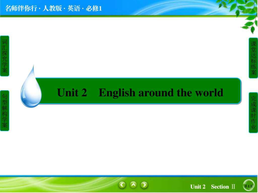The width and height of the screenshot is (258, 193).
Task: Select 必修1 in the header bar
Action: pyautogui.click(x=94, y=8)
